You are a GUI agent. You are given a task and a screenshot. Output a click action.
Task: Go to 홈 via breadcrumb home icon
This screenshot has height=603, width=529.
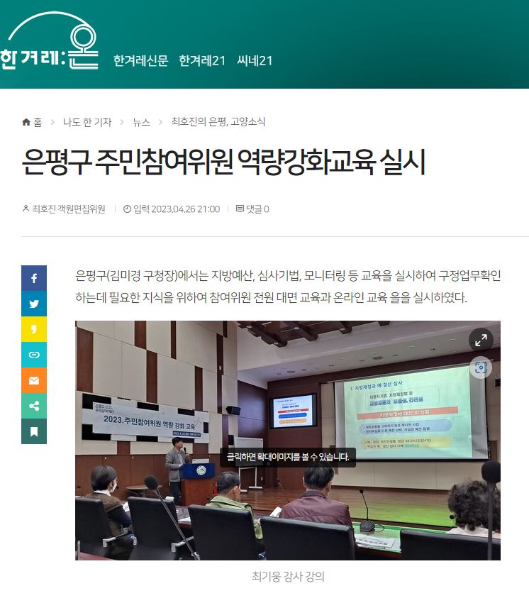[32, 122]
